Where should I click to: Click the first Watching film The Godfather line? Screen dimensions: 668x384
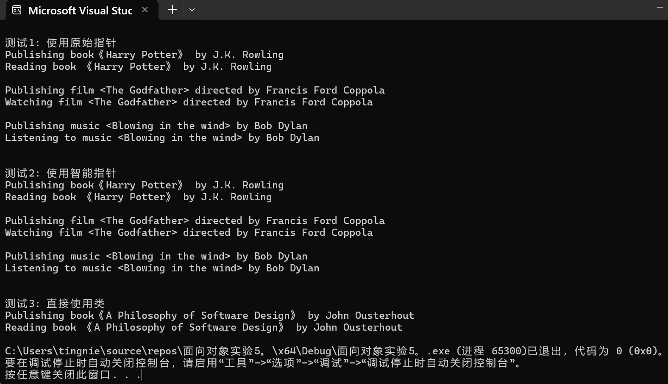(x=189, y=102)
